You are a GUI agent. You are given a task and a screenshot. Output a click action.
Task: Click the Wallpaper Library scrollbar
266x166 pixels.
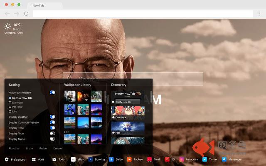(105, 97)
